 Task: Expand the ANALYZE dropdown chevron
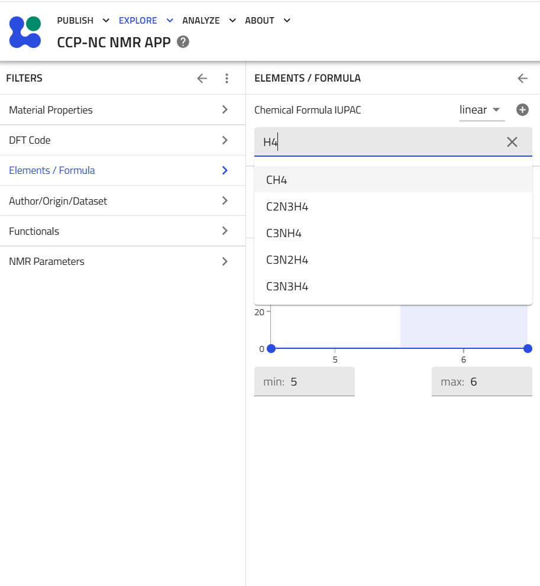232,21
